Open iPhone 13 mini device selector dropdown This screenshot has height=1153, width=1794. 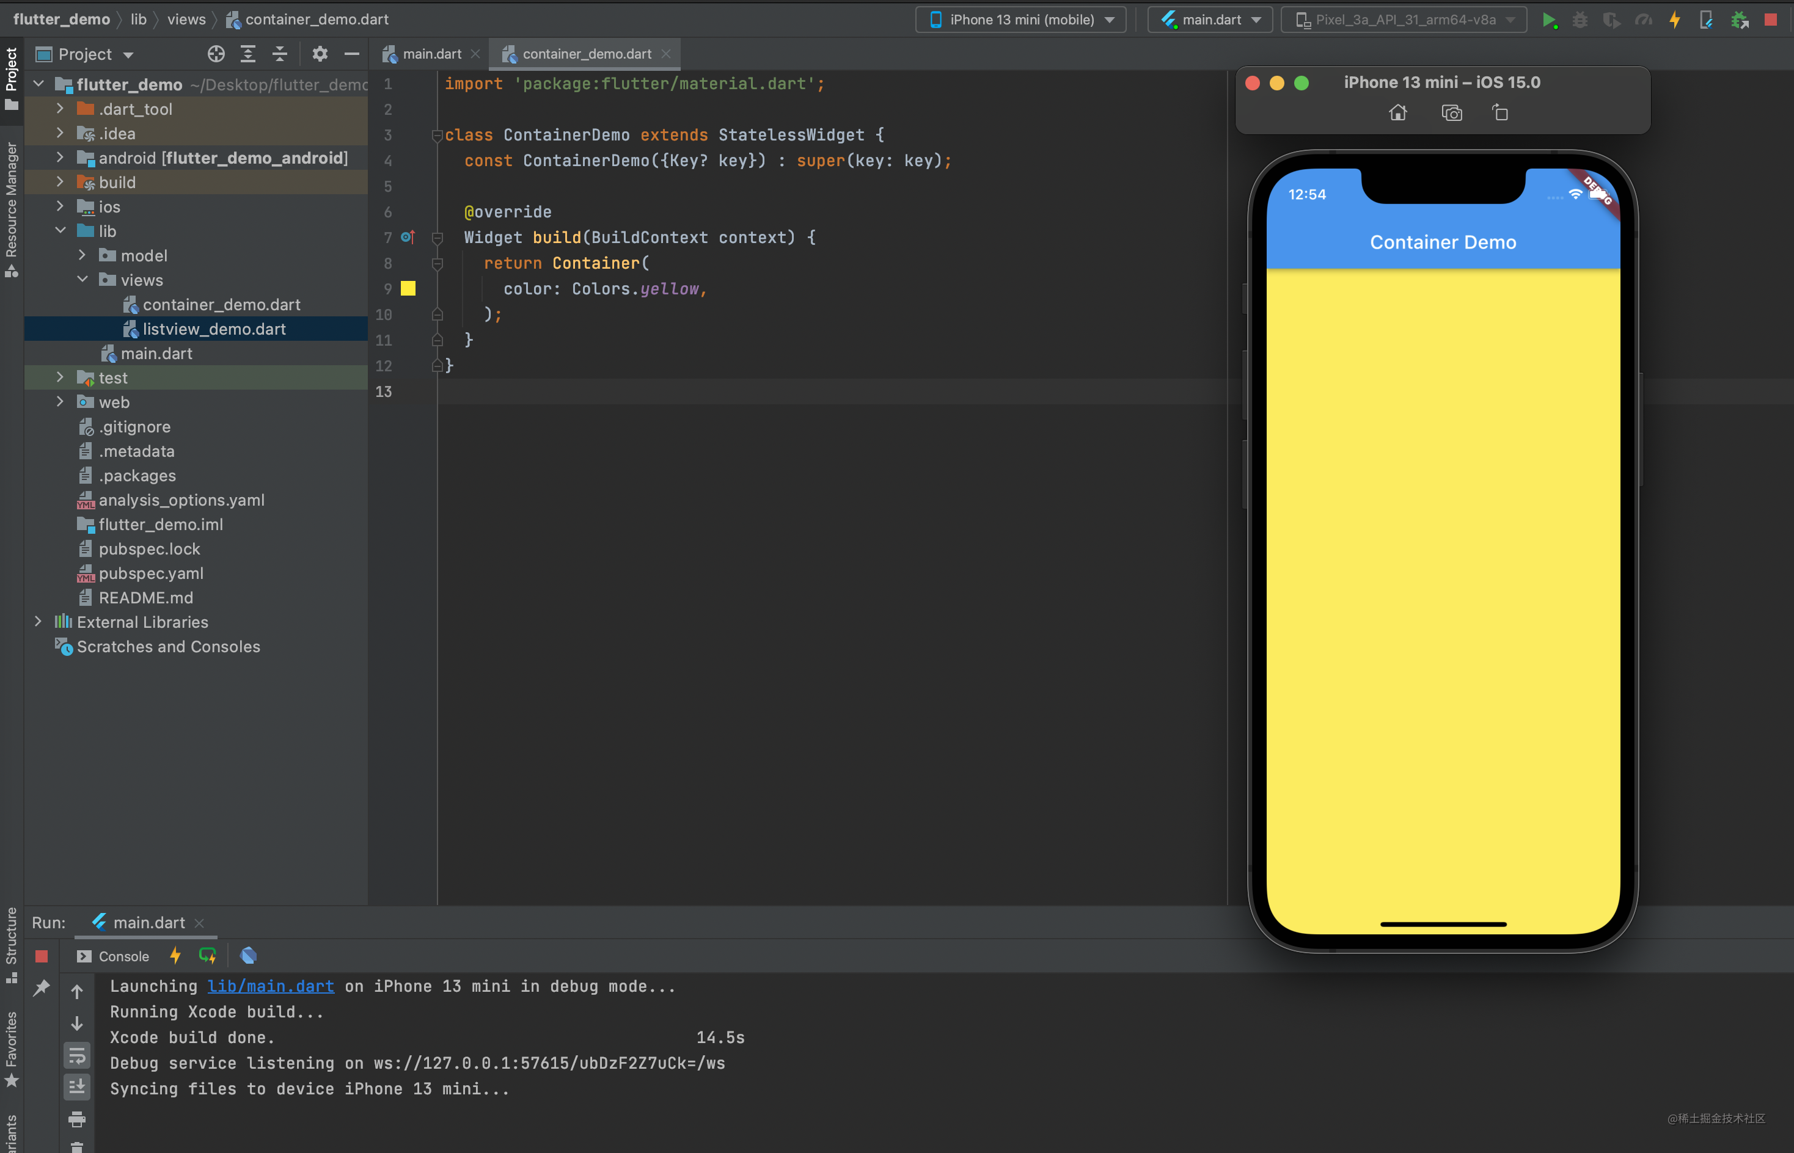1020,20
